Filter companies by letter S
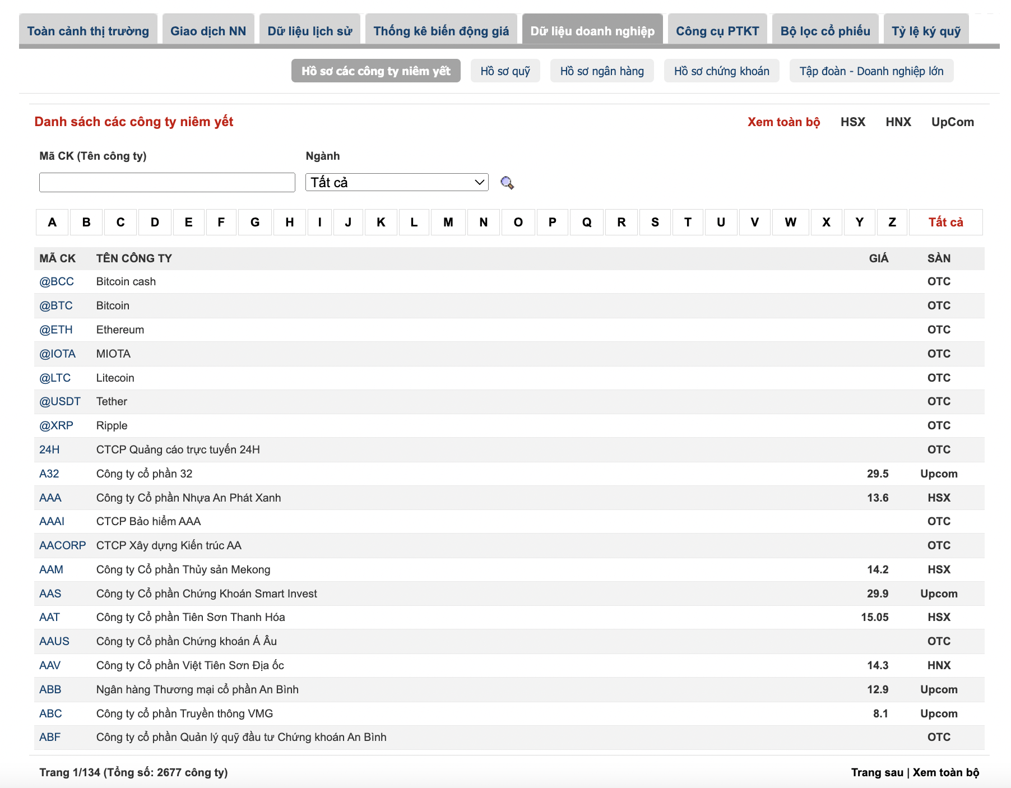Image resolution: width=1011 pixels, height=788 pixels. (655, 222)
